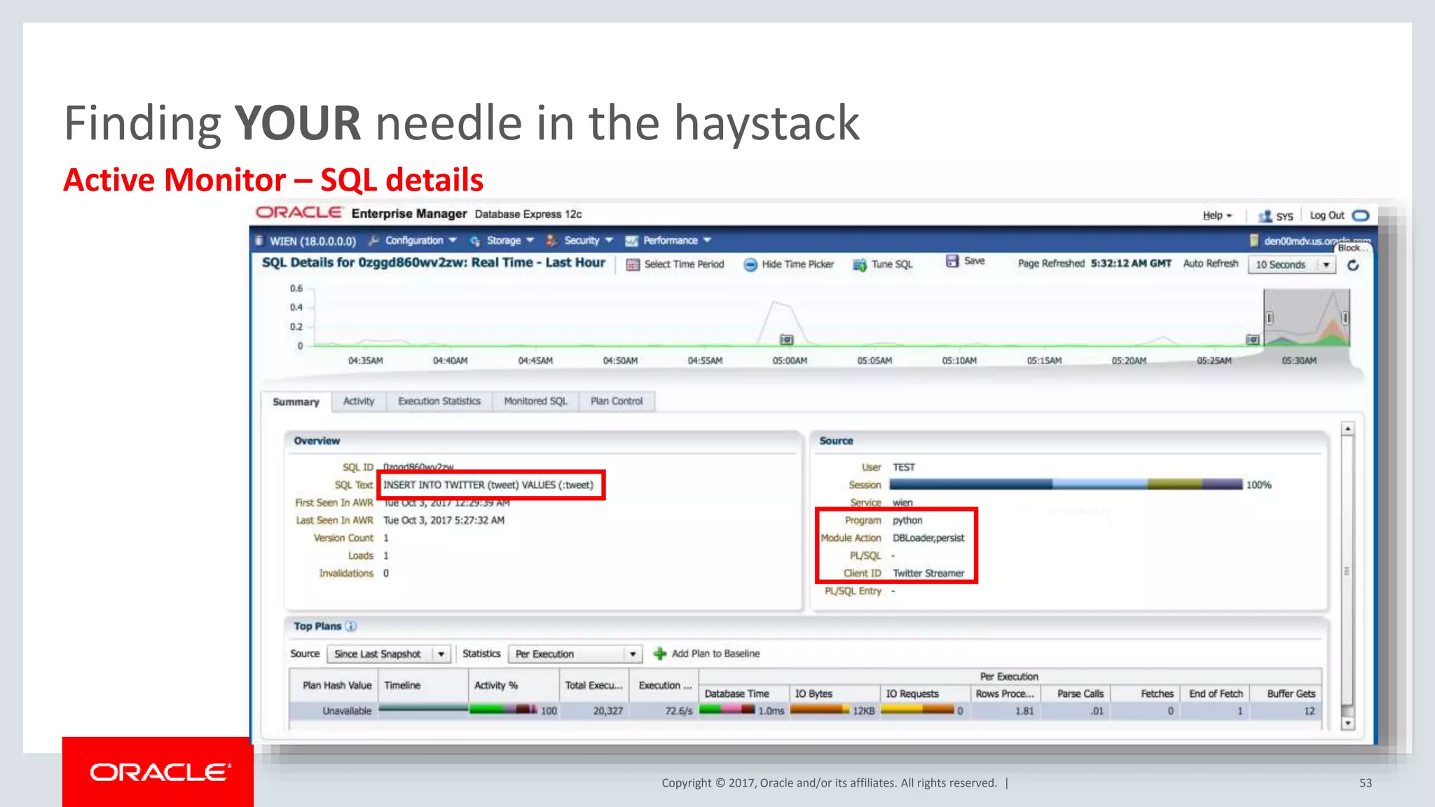Open the Security menu
1435x807 pixels.
click(589, 240)
